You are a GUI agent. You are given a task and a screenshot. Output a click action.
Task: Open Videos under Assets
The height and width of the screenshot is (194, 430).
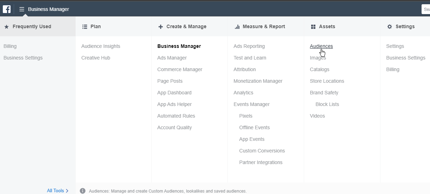(317, 116)
